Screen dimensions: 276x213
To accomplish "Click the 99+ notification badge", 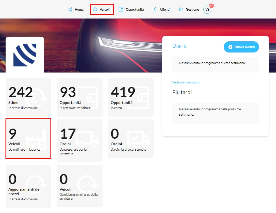I will tap(211, 6).
